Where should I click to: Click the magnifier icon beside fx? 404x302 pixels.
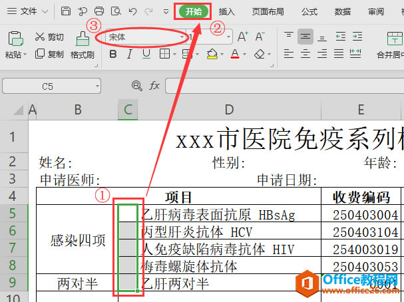[x=137, y=86]
